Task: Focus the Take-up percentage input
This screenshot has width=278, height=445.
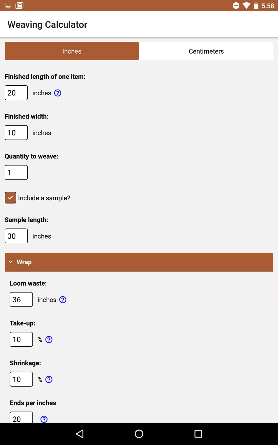Action: (21, 340)
